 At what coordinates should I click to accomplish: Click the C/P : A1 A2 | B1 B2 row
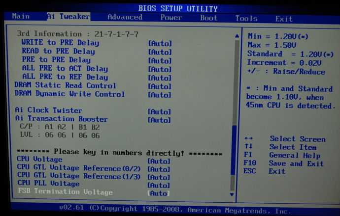click(60, 127)
